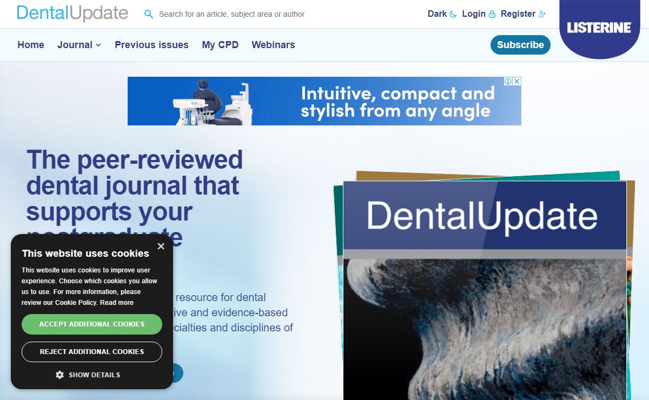Click Accept Additional Cookies button

[x=92, y=324]
